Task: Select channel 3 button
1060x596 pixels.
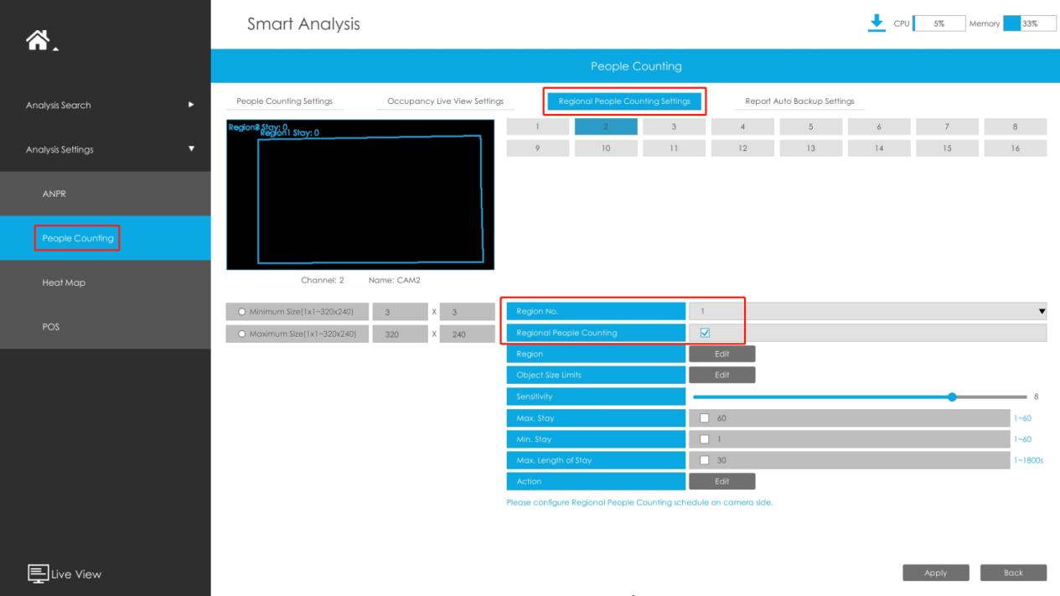Action: point(674,127)
